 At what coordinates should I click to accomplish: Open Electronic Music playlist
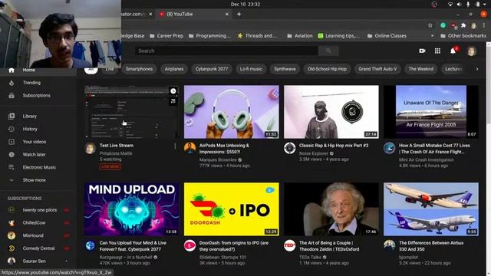(x=38, y=167)
